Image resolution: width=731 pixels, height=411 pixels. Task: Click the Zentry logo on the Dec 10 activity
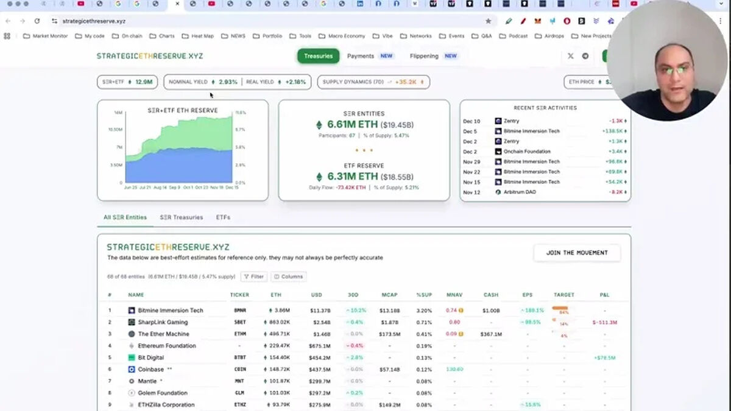pyautogui.click(x=498, y=121)
